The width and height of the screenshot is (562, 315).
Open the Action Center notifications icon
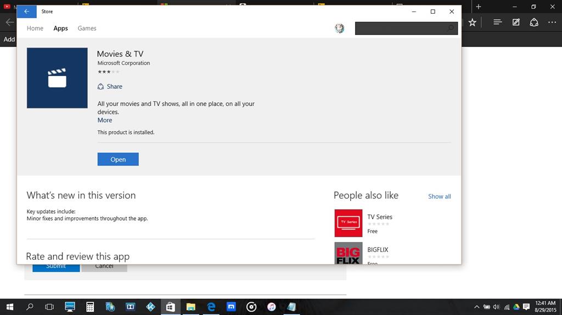pyautogui.click(x=526, y=307)
